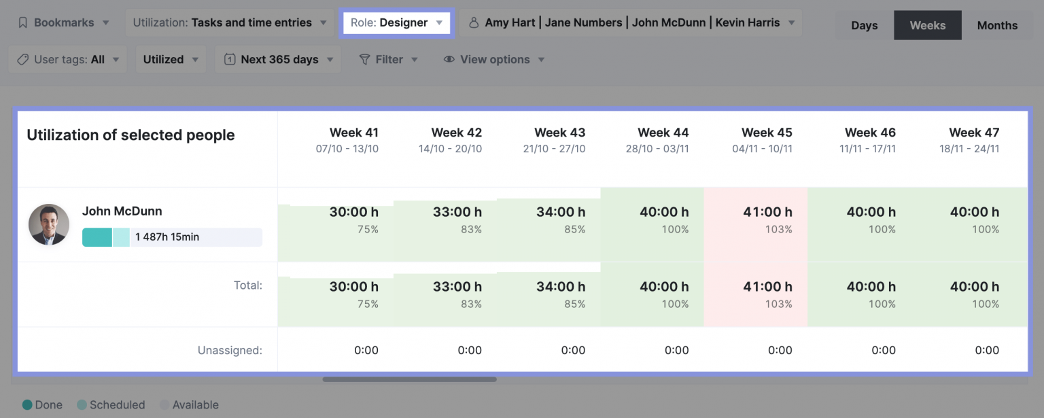Open the Role: Designer dropdown

397,22
